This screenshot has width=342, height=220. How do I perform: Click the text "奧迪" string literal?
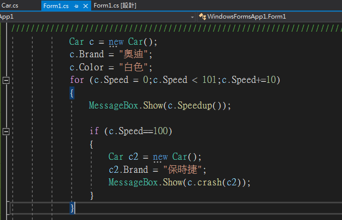pos(133,54)
